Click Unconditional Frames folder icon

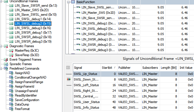(x=6, y=1)
